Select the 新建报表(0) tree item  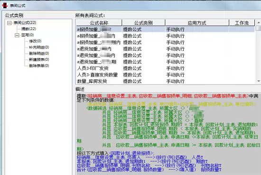click(x=39, y=59)
